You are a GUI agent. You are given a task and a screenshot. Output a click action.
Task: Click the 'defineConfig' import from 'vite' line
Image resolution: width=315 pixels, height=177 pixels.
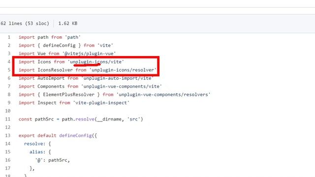(x=66, y=46)
